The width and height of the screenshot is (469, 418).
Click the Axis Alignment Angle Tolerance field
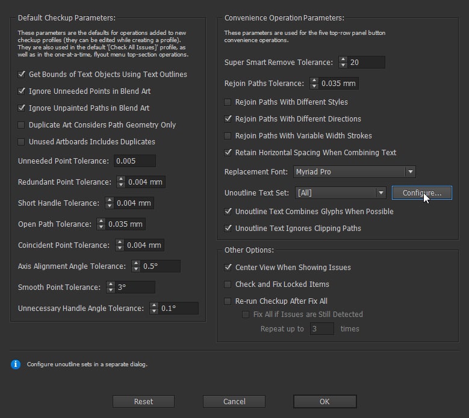coord(160,266)
